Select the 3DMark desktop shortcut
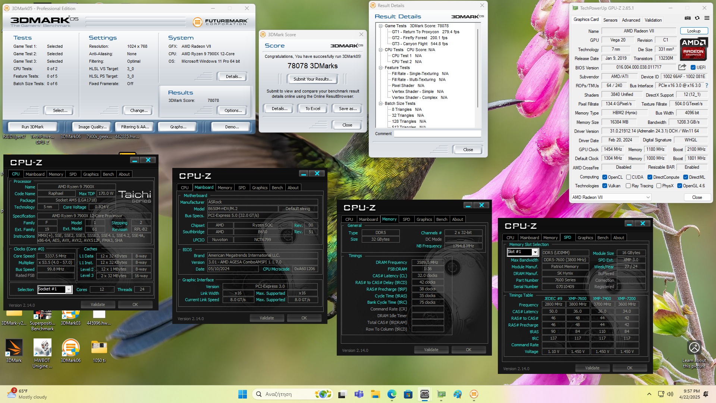 coord(14,351)
